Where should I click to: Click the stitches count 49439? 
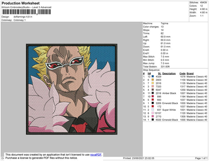[203, 2]
